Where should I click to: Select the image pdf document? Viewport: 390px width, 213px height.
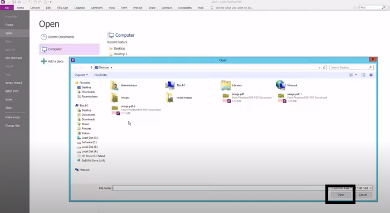[x=247, y=98]
